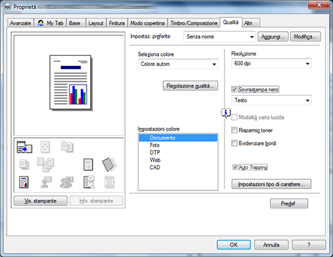The height and width of the screenshot is (257, 333).
Task: Click the ? help button
Action: pos(309,245)
